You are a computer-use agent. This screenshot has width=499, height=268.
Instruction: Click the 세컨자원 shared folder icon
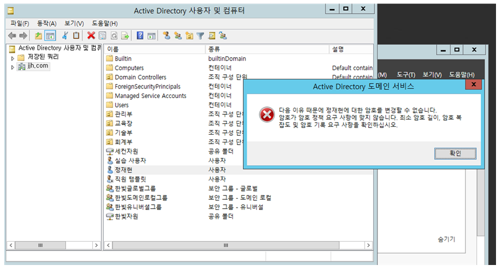pos(110,151)
